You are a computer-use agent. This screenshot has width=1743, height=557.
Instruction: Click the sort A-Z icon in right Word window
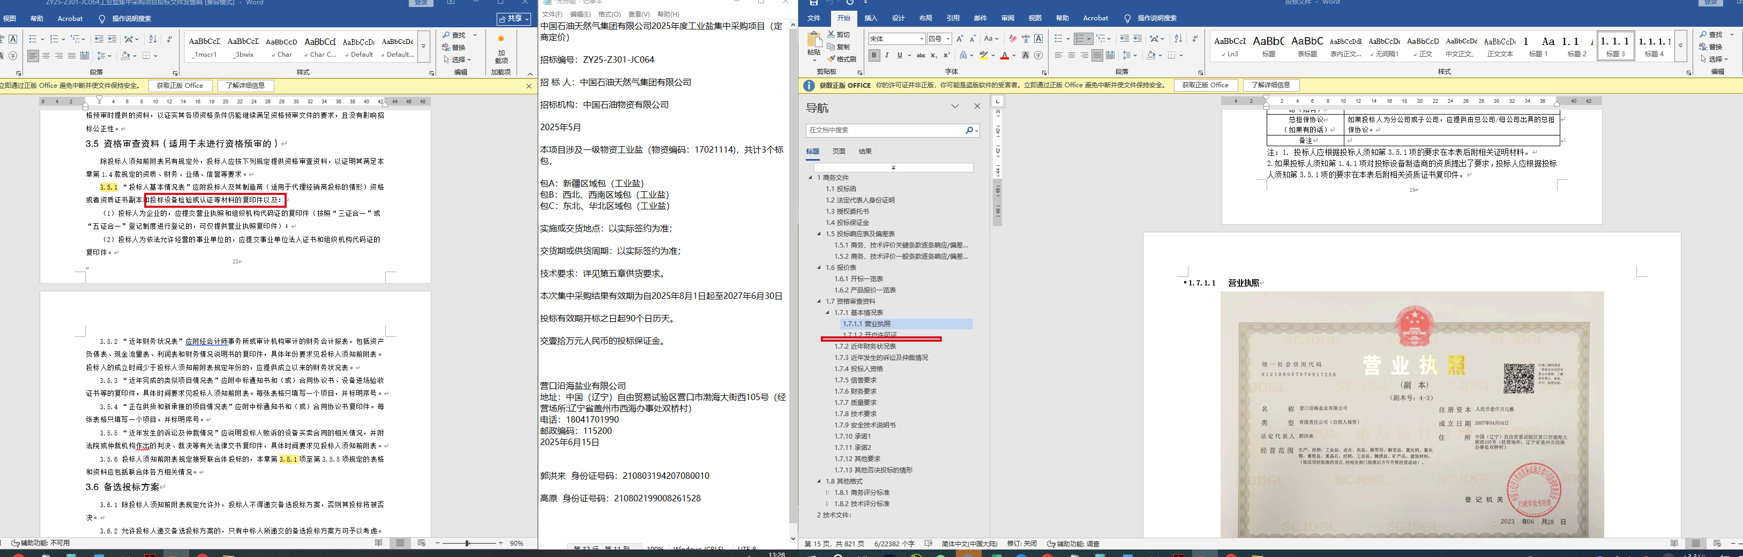tap(1179, 39)
